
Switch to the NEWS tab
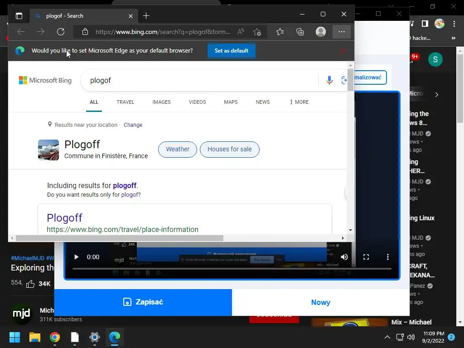263,102
